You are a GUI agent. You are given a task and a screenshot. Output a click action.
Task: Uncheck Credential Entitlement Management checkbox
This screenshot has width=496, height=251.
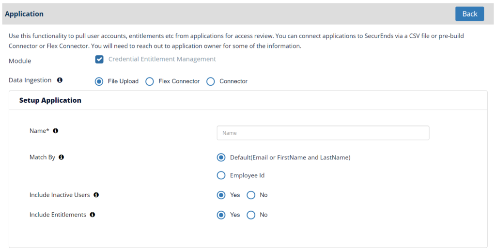tap(99, 60)
